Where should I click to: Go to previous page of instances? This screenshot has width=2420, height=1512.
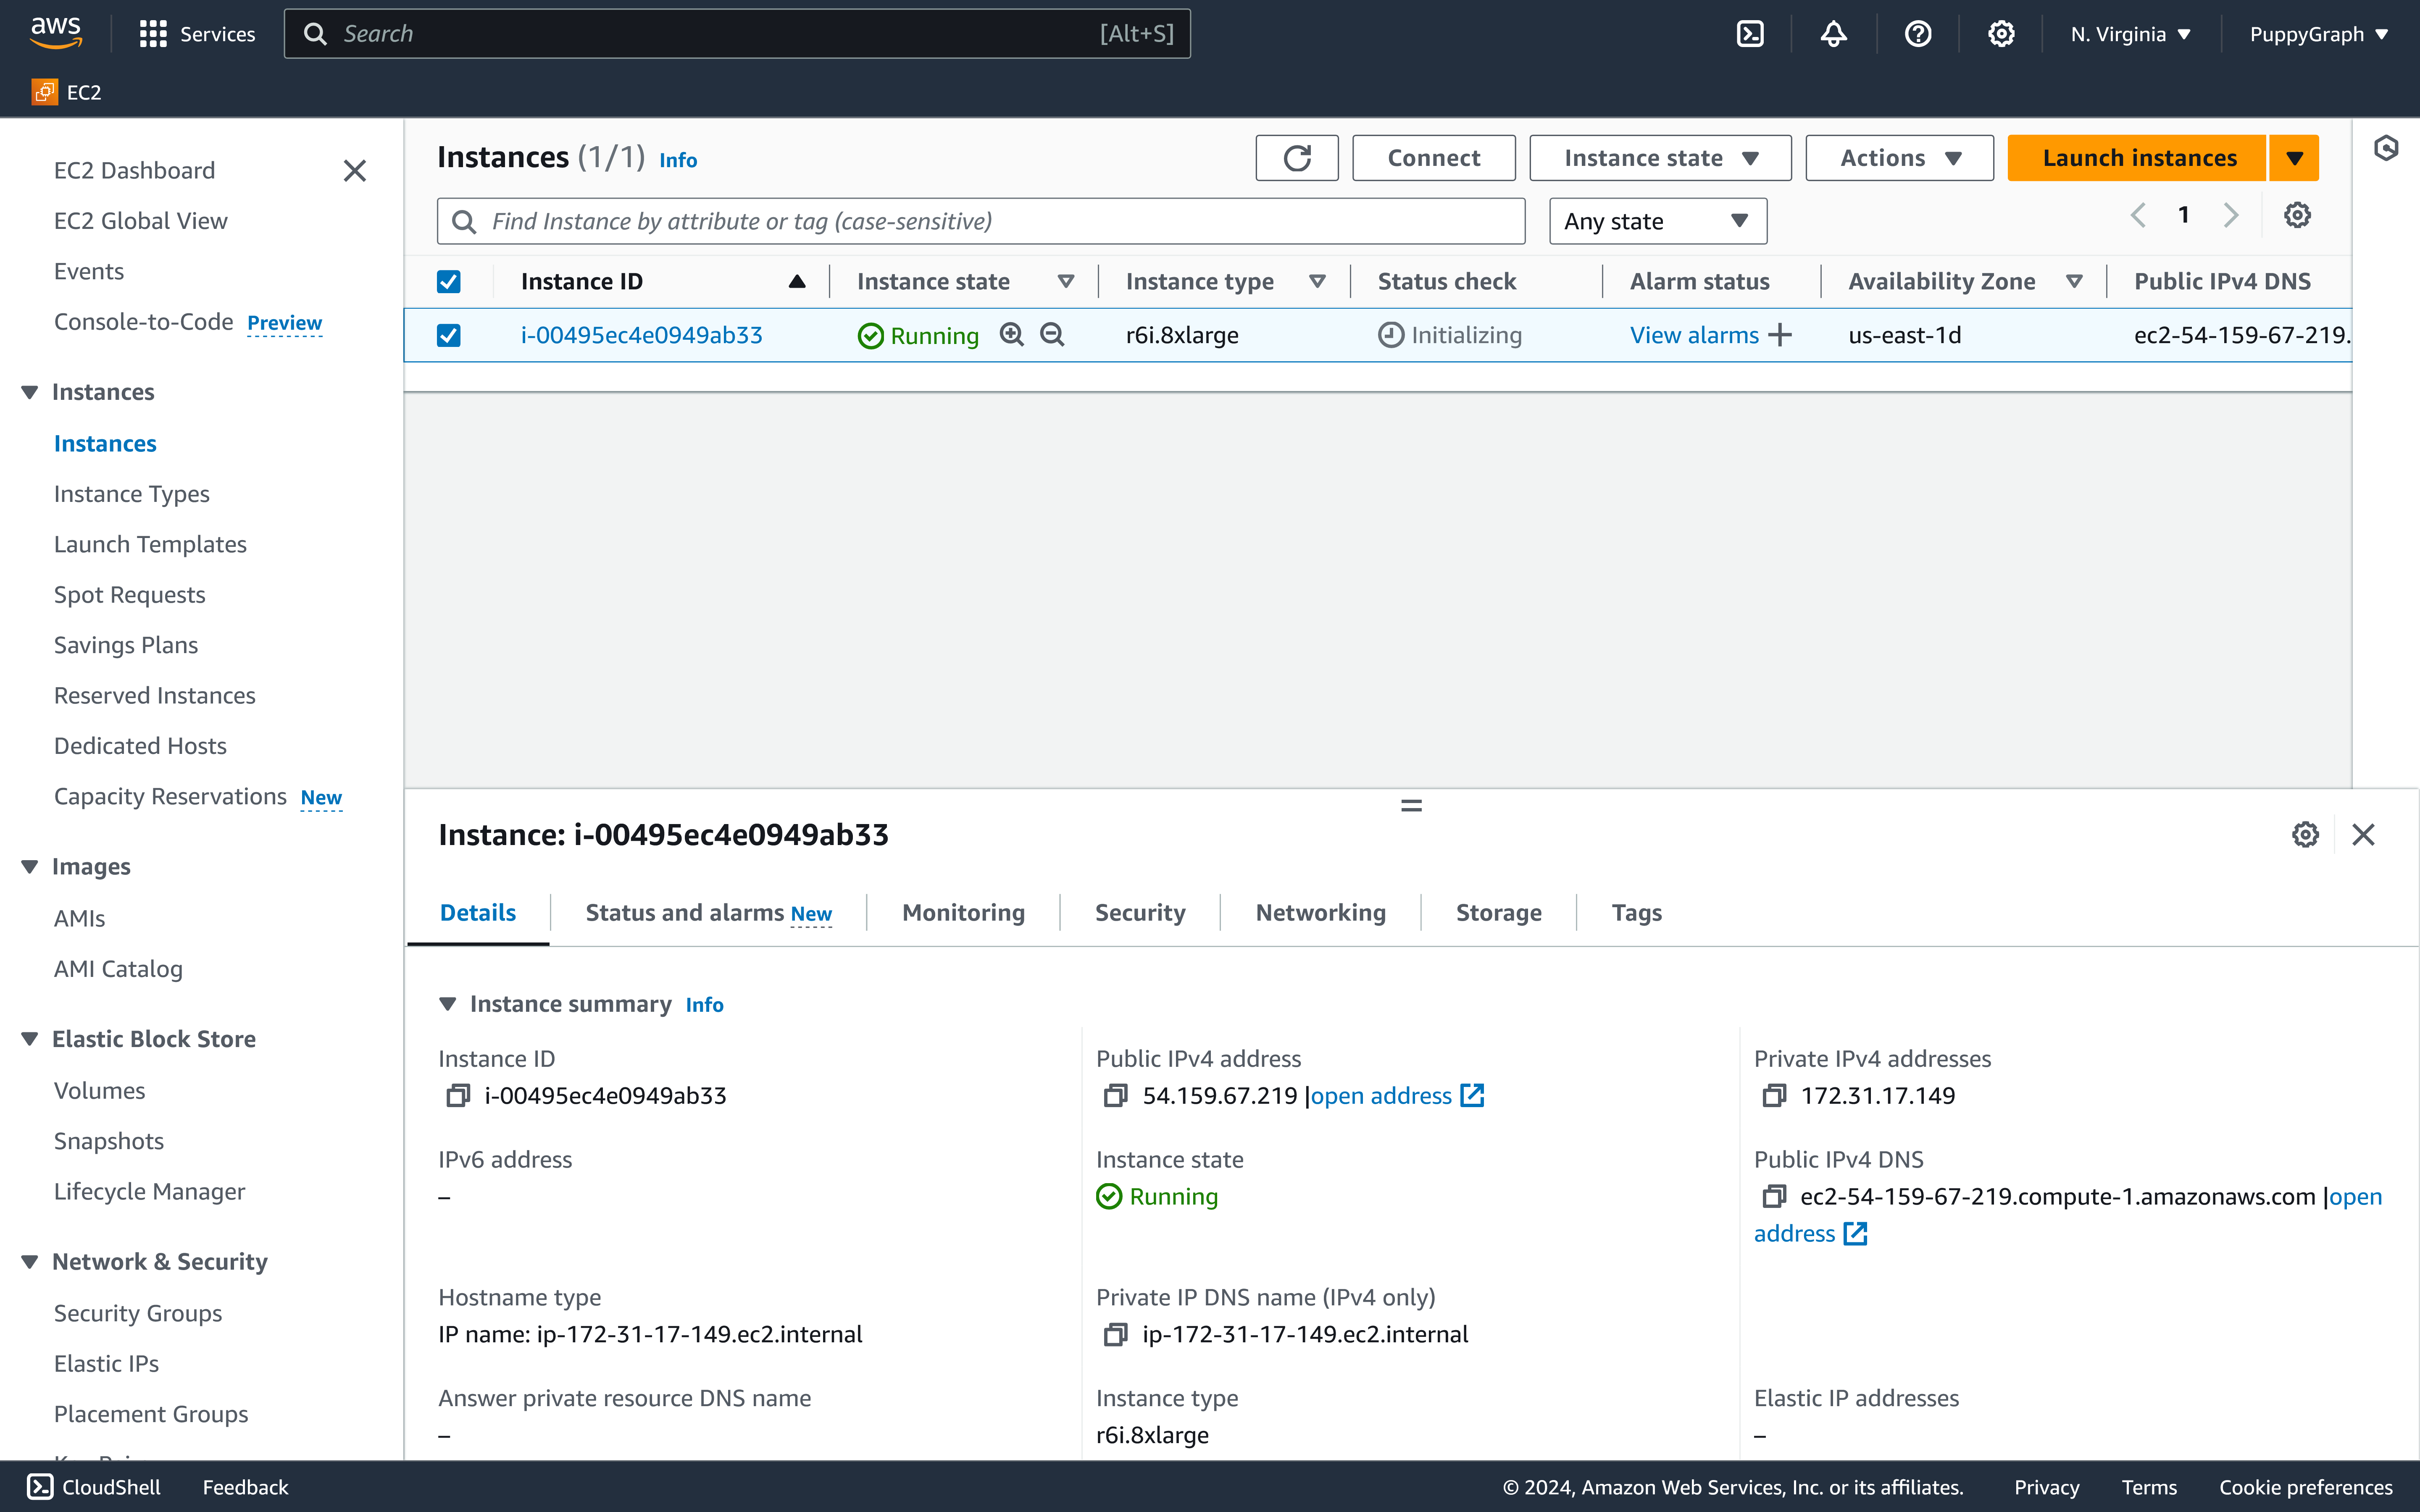point(2138,215)
